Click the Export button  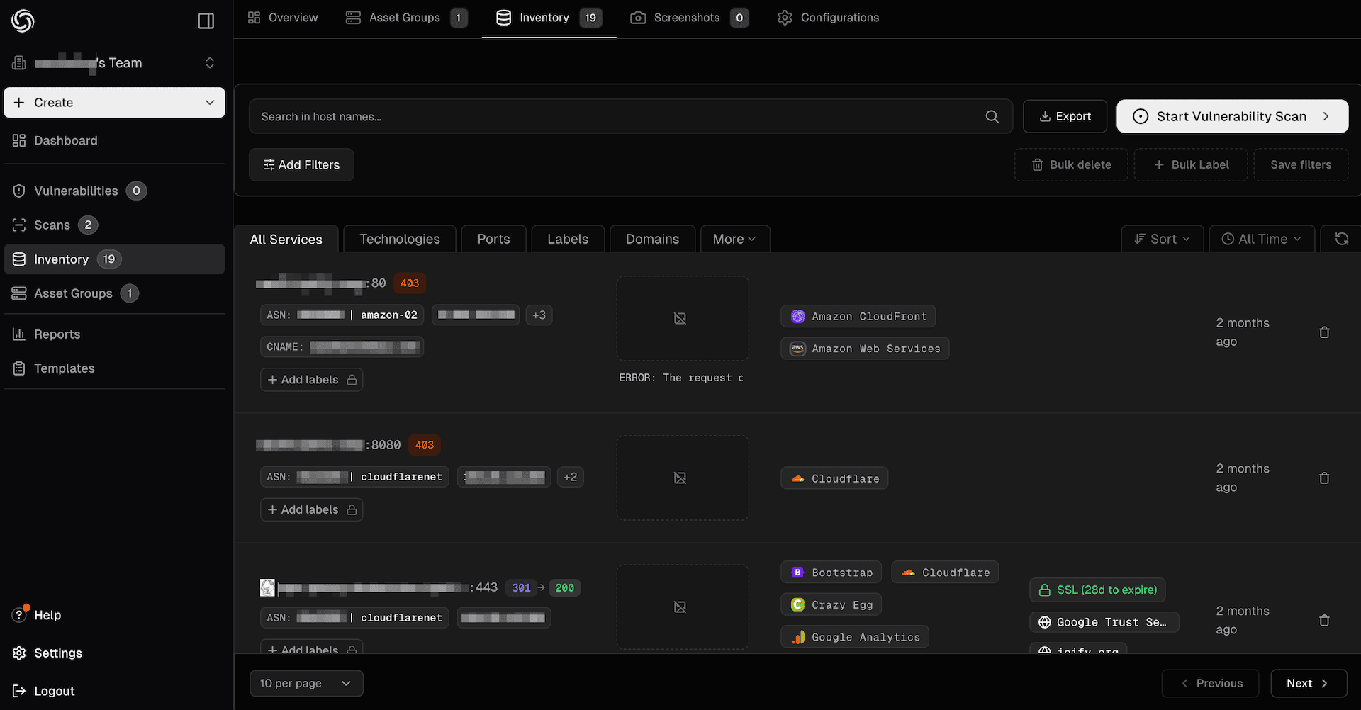coord(1065,116)
